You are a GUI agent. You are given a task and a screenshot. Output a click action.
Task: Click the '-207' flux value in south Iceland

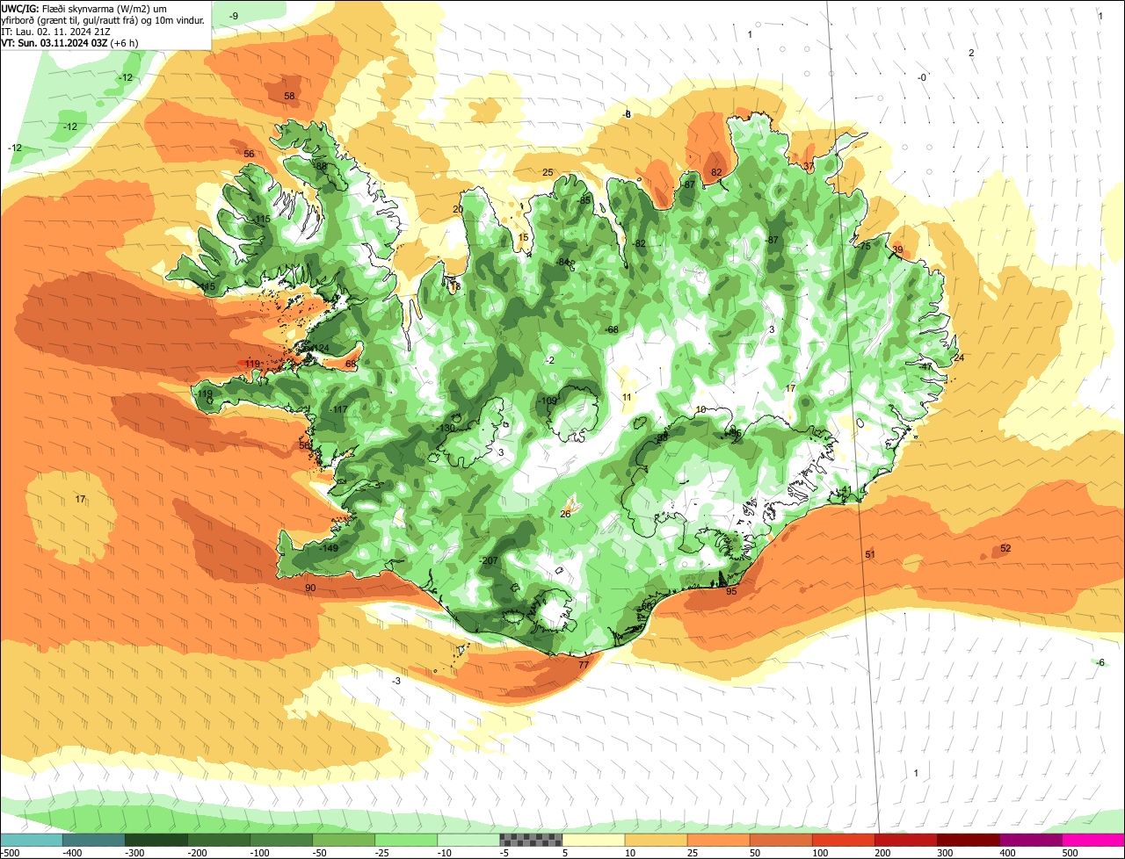click(490, 560)
